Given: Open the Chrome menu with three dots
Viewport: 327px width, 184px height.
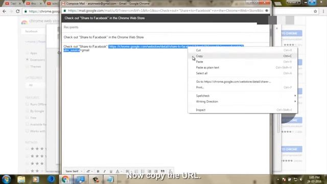Looking at the screenshot, I should point(323,11).
